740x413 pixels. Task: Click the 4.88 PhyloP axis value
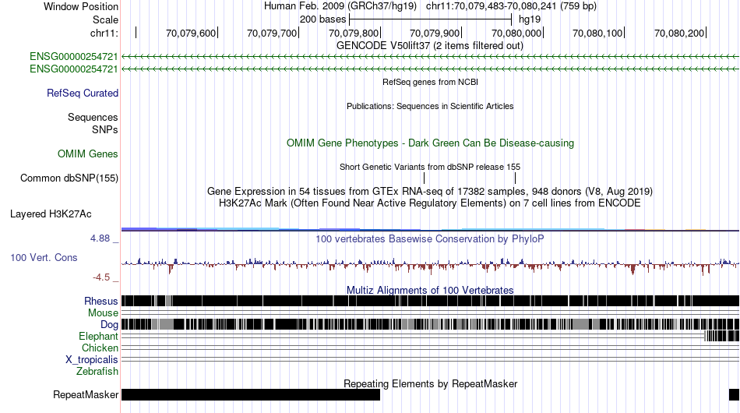tap(100, 238)
